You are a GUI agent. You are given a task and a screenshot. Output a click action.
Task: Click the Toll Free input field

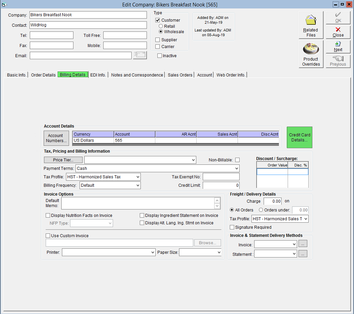tap(125, 35)
